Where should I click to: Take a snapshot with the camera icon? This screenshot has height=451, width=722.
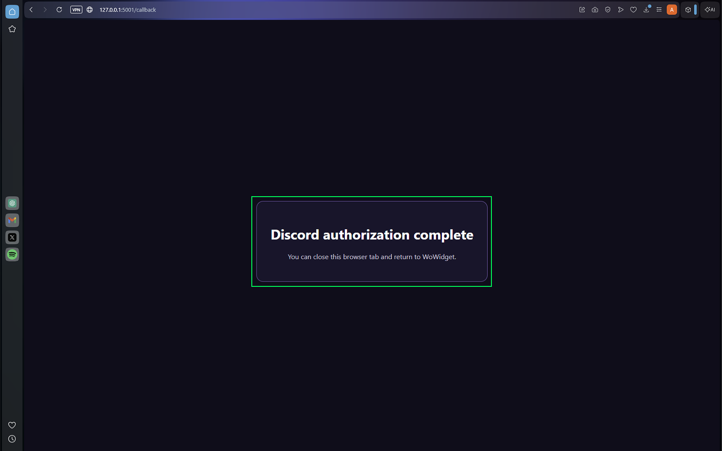point(595,9)
